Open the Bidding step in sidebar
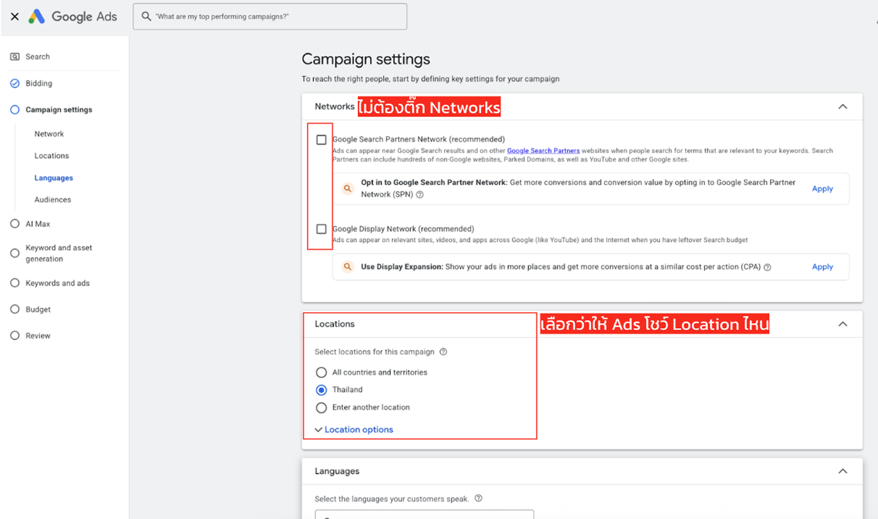Viewport: 878px width, 519px height. tap(39, 84)
